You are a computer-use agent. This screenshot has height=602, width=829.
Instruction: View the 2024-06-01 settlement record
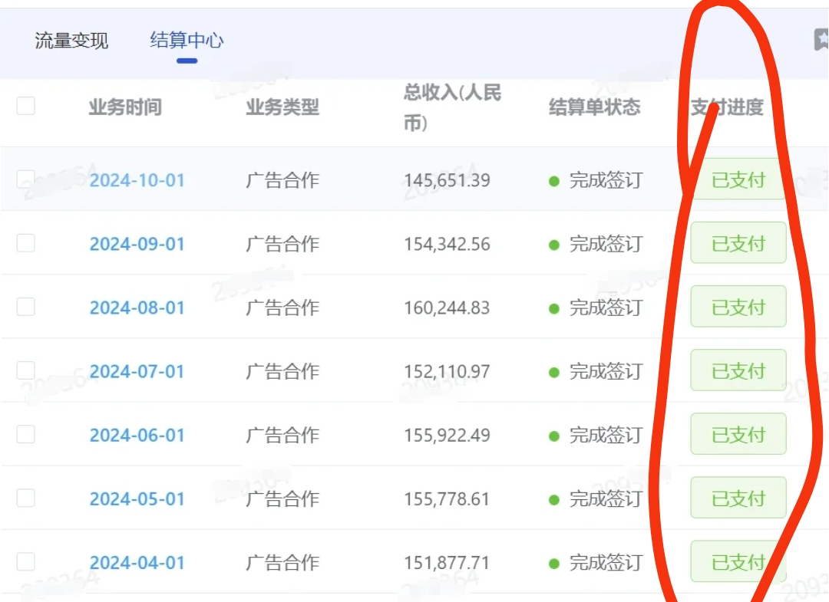[137, 436]
